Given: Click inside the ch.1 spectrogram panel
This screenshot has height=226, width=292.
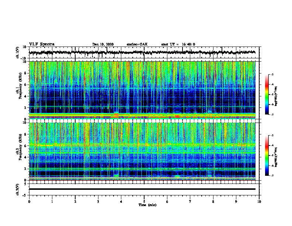Looking at the screenshot, I should [x=142, y=90].
